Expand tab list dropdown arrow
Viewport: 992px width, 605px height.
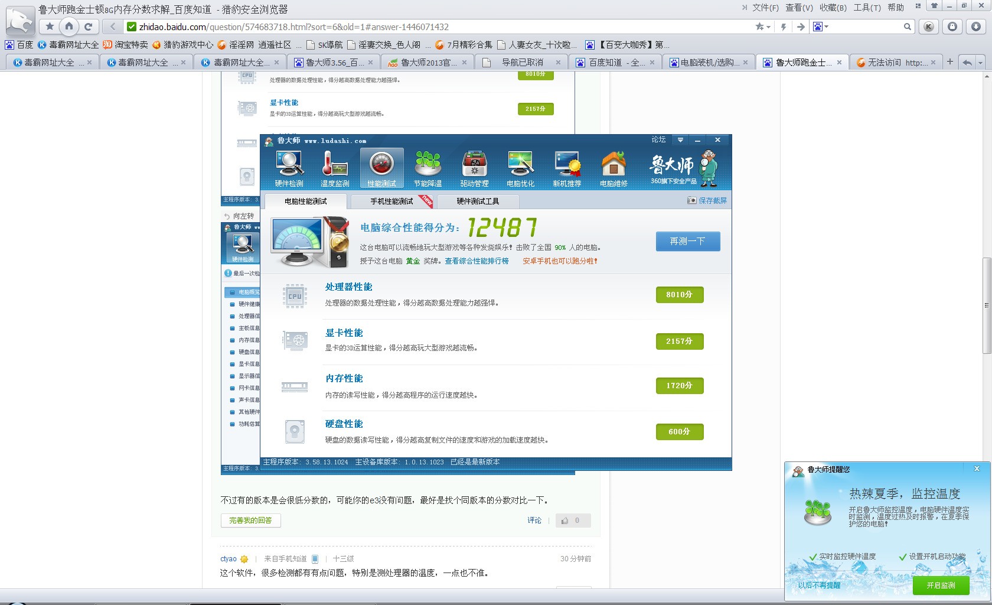(x=980, y=62)
